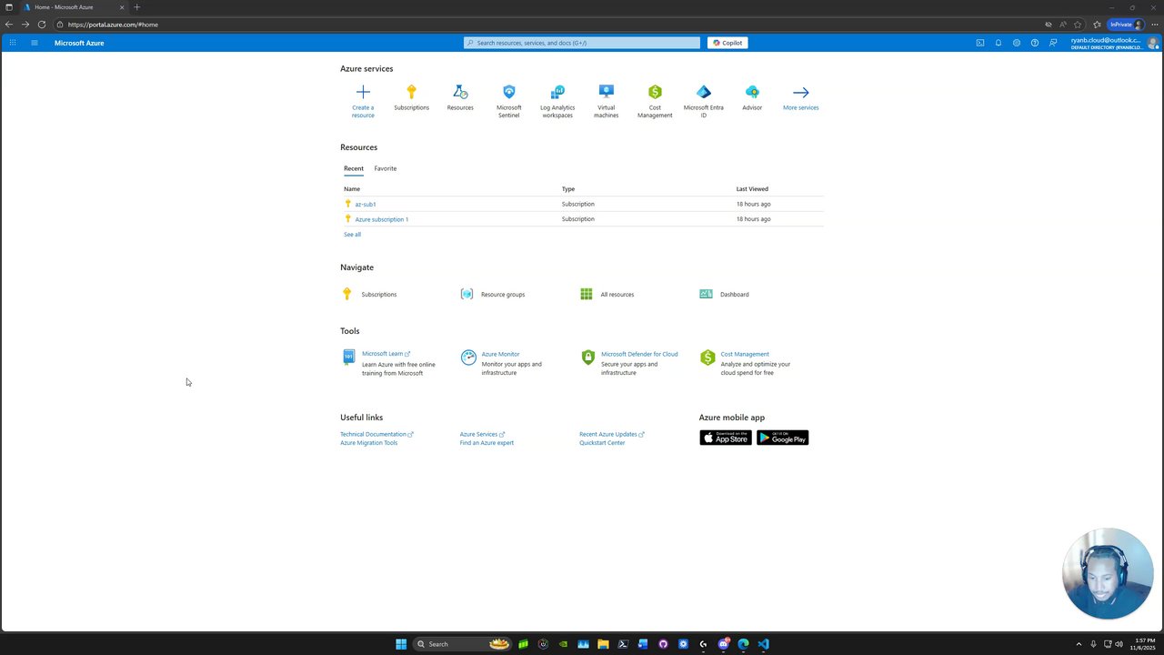
Task: Open the ryanb.cloud account menu
Action: pos(1114,43)
